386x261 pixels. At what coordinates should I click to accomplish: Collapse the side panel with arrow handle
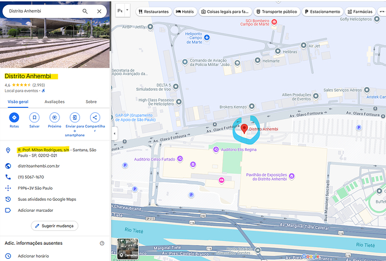(114, 134)
